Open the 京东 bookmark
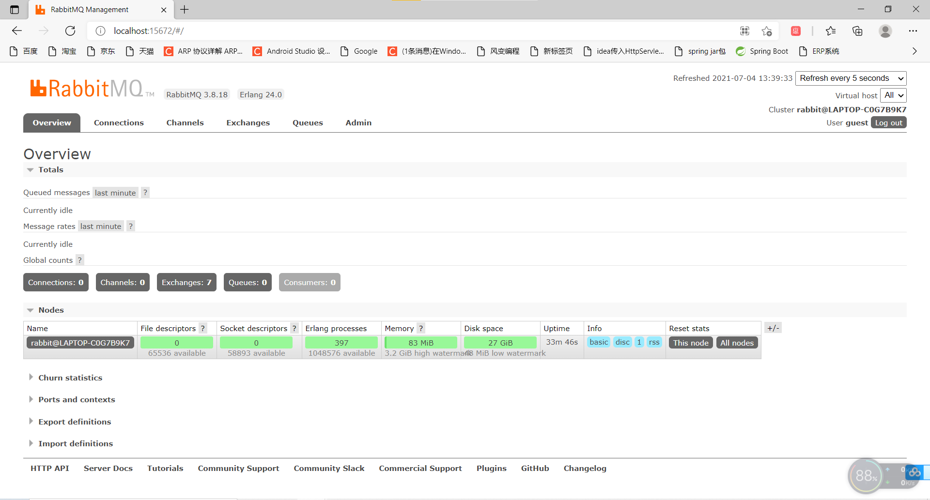Viewport: 930px width, 500px height. 101,51
